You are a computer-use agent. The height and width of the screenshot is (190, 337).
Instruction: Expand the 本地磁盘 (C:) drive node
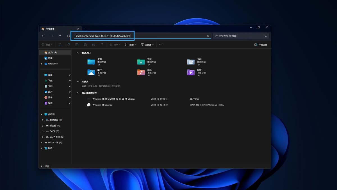43,120
